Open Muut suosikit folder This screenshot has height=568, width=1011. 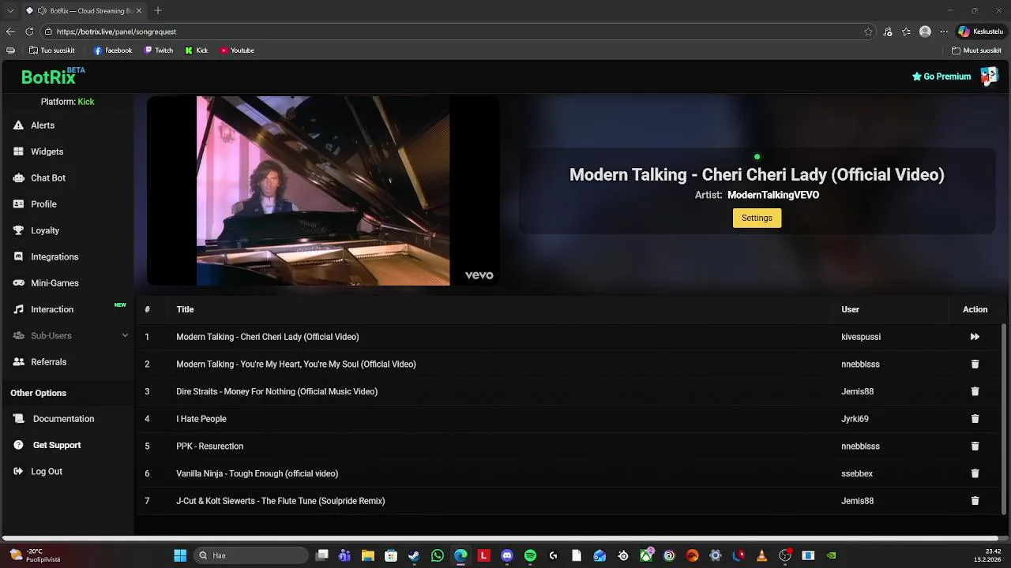(977, 50)
